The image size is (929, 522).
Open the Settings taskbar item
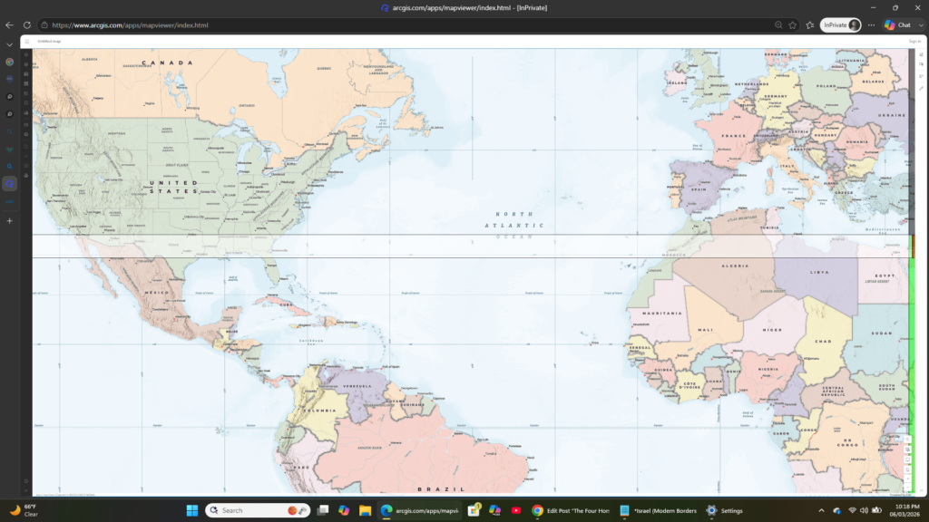click(725, 510)
